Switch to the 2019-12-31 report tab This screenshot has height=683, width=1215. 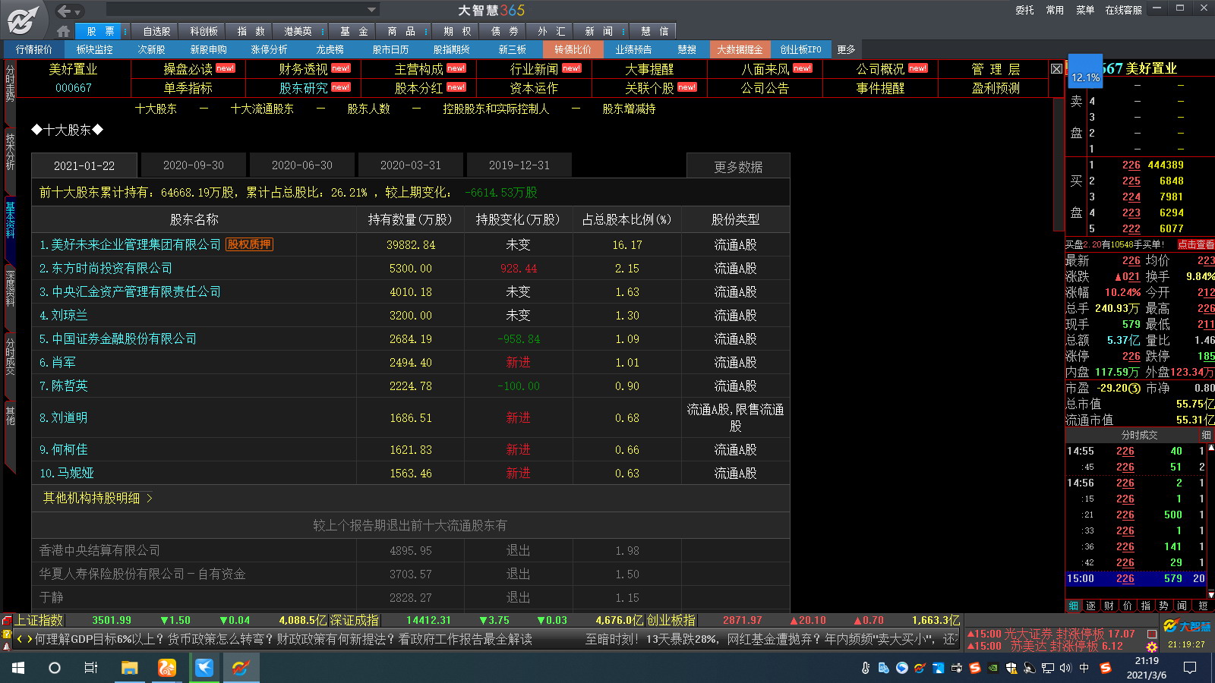(x=519, y=165)
